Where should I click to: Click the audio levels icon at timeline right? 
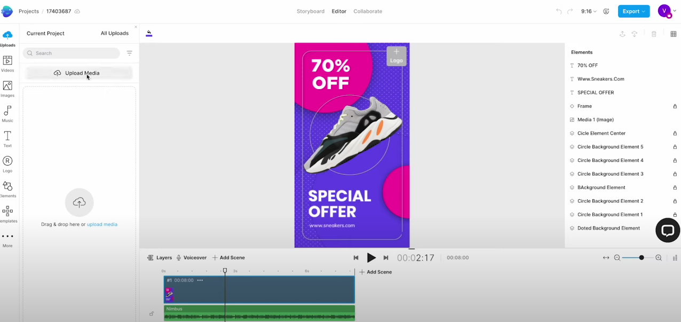675,258
